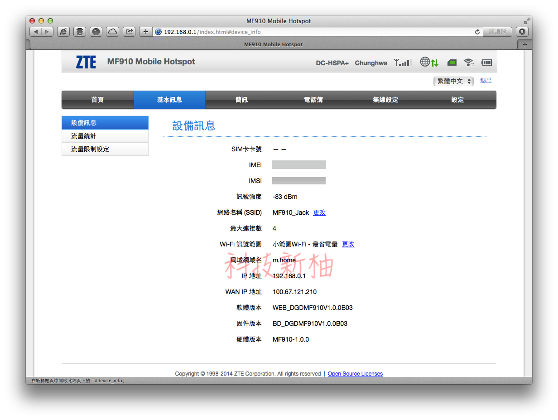Click the traffic light toolbar icon
Viewport: 558px width, 420px height.
[x=80, y=32]
